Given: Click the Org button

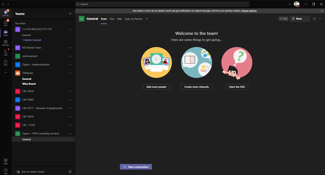Looking at the screenshot, I should (x=283, y=19).
